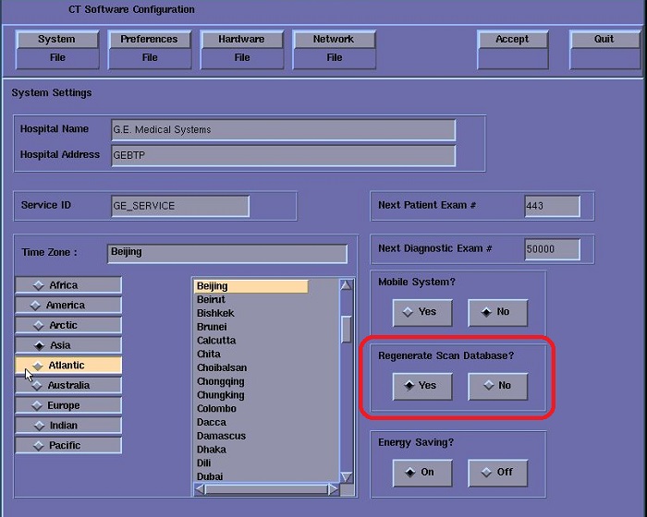This screenshot has width=647, height=517.
Task: Enable Mobile System with Yes
Action: tap(421, 312)
